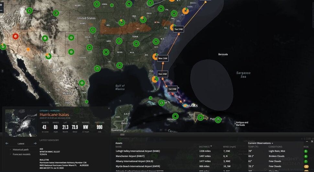Select Manchester Airport (KMHT) row
This screenshot has height=172, width=314.
(x=212, y=156)
